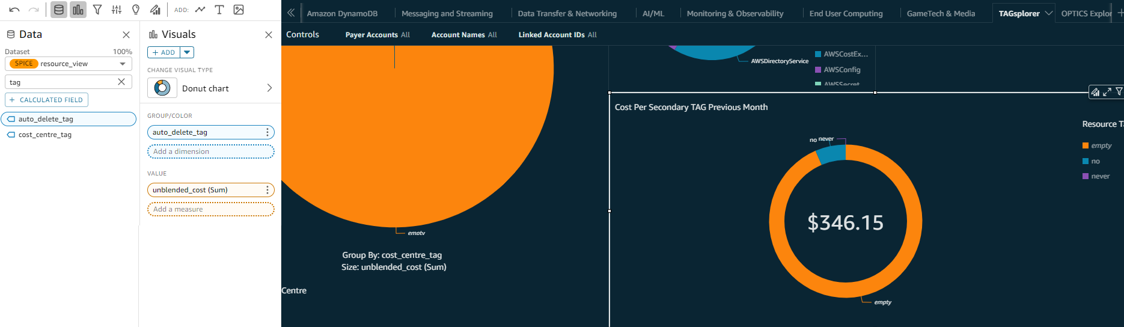The width and height of the screenshot is (1124, 327).
Task: Click the Add a measure field well
Action: pyautogui.click(x=211, y=209)
